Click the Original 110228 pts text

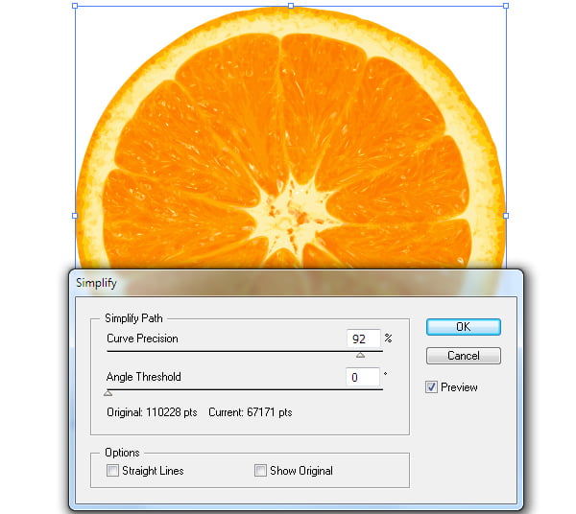[x=152, y=412]
